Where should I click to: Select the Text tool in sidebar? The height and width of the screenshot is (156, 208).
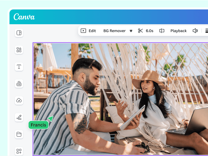(x=19, y=67)
